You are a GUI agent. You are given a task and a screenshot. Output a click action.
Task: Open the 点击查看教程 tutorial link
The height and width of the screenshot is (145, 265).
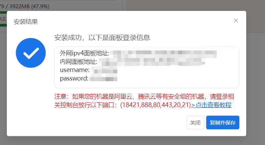(x=211, y=105)
